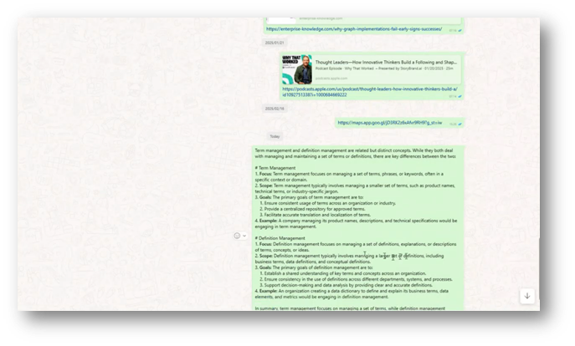React with the emoji smiley icon
This screenshot has height=346, width=575.
click(237, 236)
